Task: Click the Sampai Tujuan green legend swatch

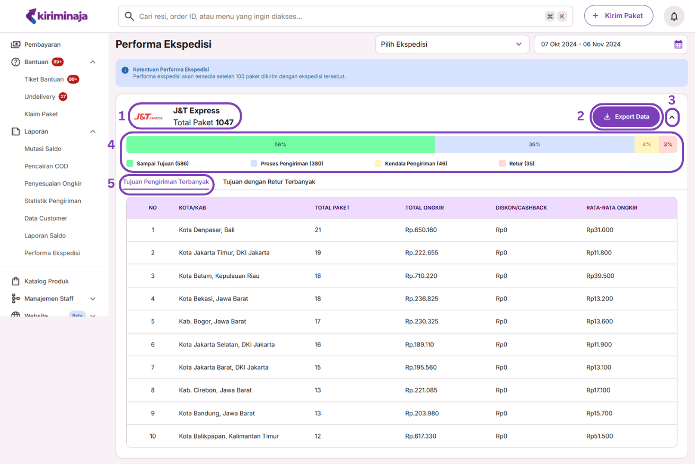Action: coord(130,163)
